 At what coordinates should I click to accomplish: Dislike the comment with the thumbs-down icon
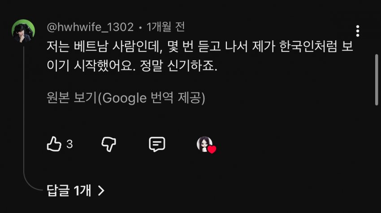tap(108, 144)
